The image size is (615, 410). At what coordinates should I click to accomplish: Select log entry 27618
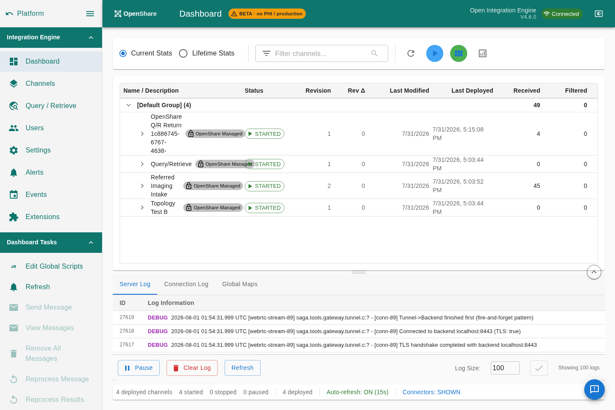coord(359,331)
